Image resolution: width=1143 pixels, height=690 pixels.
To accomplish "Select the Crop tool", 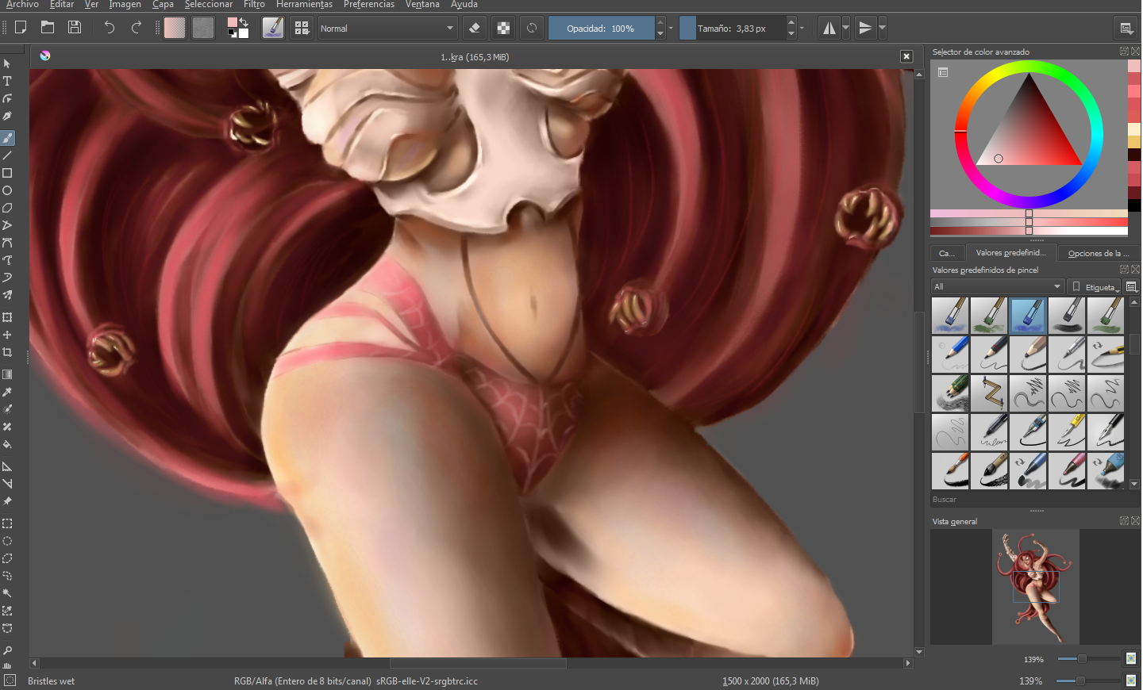I will [x=7, y=352].
